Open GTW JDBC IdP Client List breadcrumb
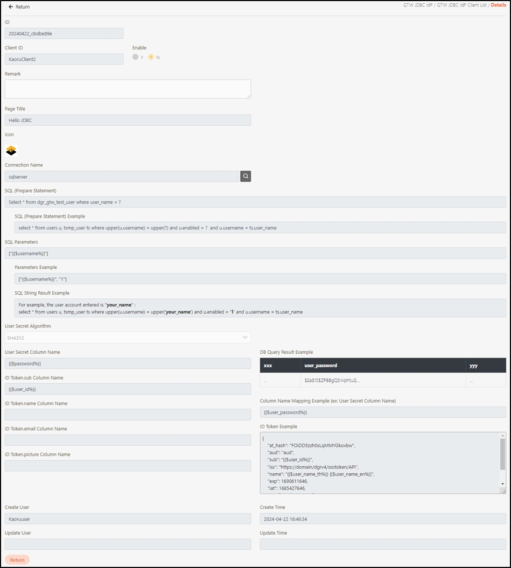Image resolution: width=511 pixels, height=568 pixels. [463, 5]
